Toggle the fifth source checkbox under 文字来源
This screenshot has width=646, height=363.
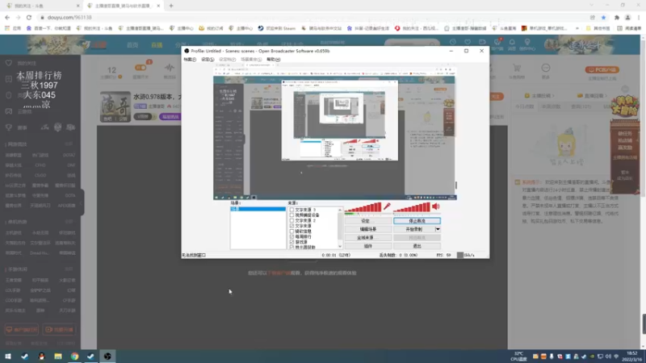[292, 232]
